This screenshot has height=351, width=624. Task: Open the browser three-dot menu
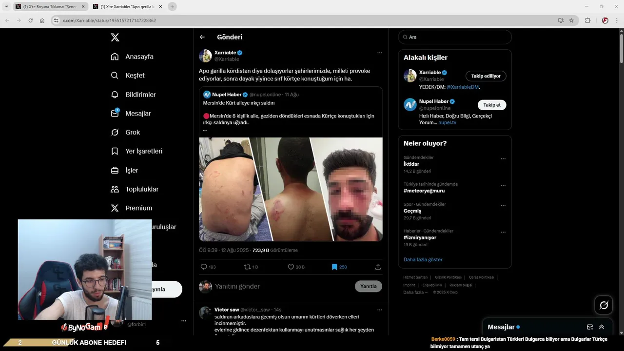616,20
